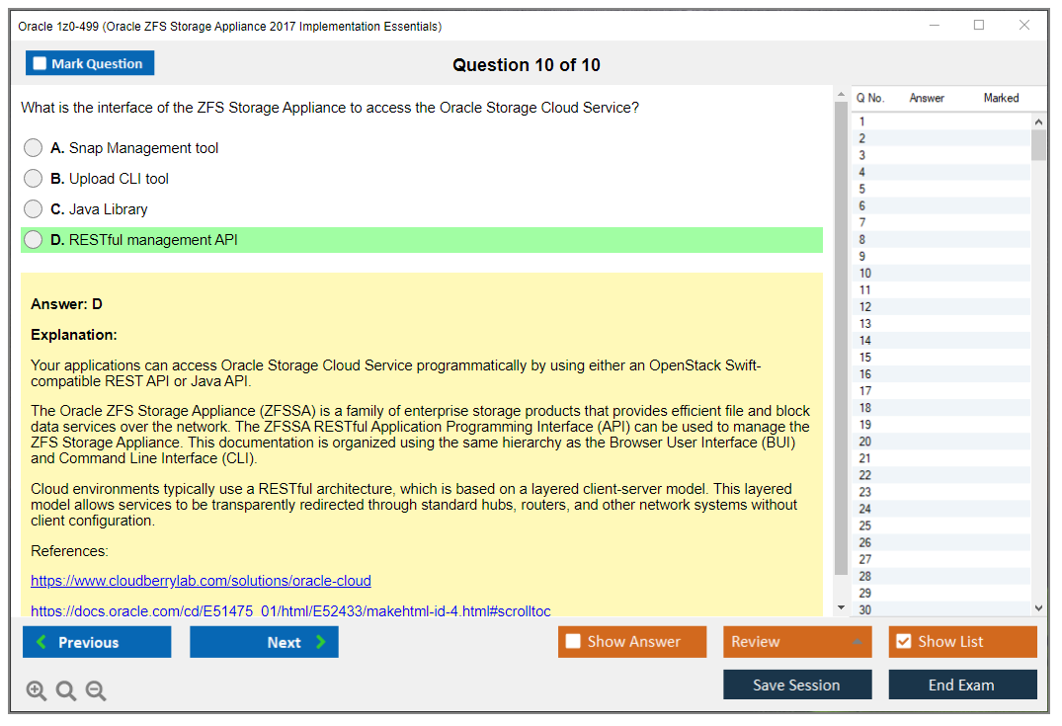This screenshot has height=726, width=1062.
Task: Select question 1 in the question list
Action: (909, 121)
